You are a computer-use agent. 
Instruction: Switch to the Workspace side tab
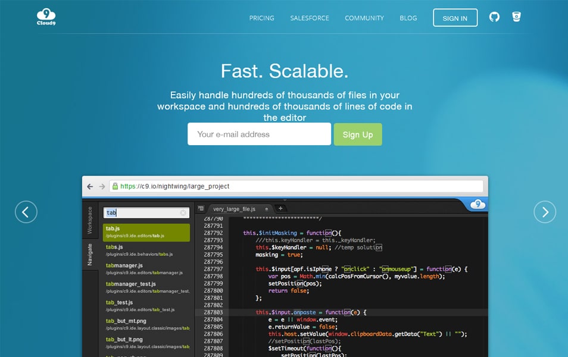(x=90, y=220)
